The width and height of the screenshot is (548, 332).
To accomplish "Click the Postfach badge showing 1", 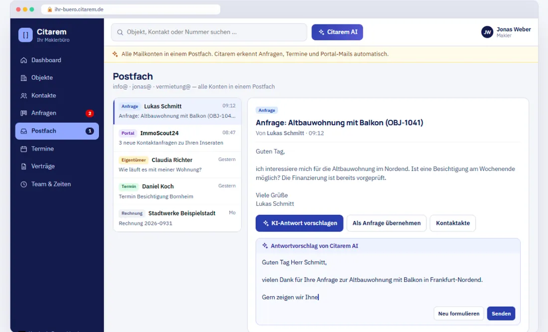I will (90, 131).
